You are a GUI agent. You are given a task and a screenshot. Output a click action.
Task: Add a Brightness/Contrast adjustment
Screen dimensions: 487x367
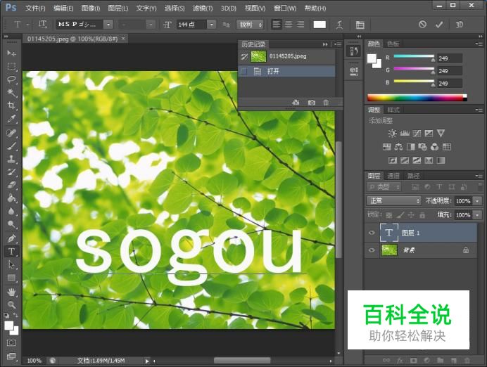point(392,134)
